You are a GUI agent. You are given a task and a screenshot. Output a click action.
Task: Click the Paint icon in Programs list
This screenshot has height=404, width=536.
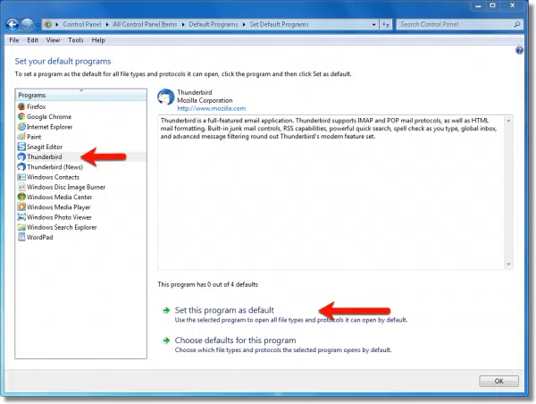click(x=21, y=137)
